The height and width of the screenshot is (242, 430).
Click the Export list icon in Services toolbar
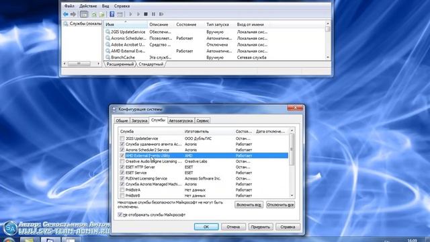[x=101, y=14]
